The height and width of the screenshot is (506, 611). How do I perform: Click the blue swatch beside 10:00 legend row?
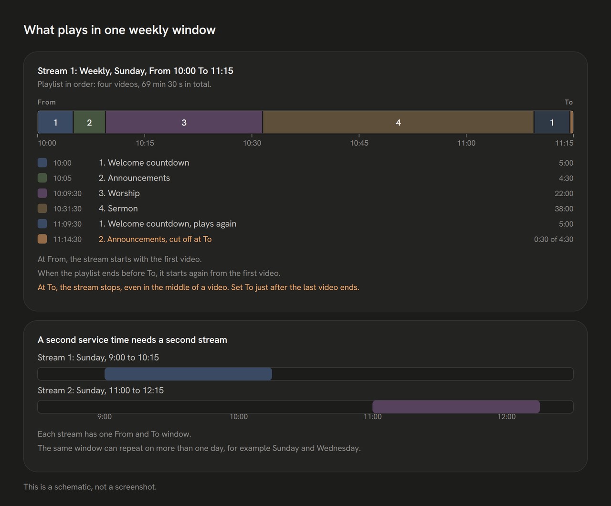pyautogui.click(x=42, y=163)
